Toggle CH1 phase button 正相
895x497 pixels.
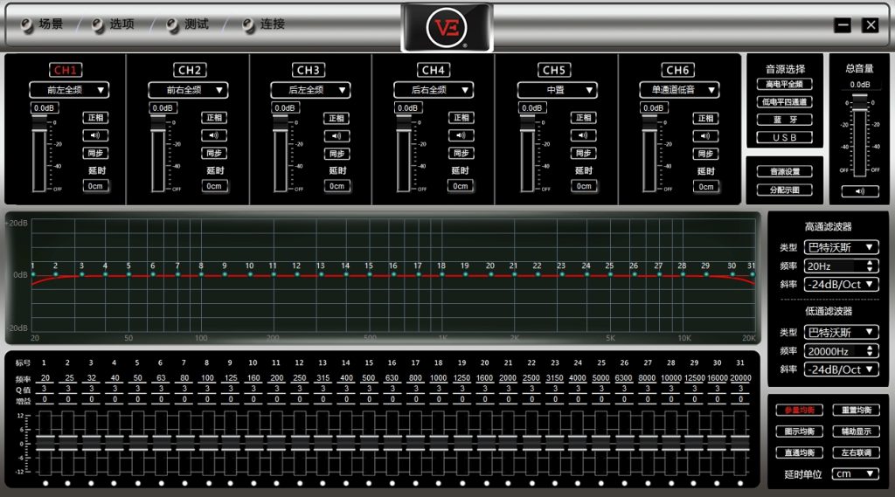click(95, 118)
